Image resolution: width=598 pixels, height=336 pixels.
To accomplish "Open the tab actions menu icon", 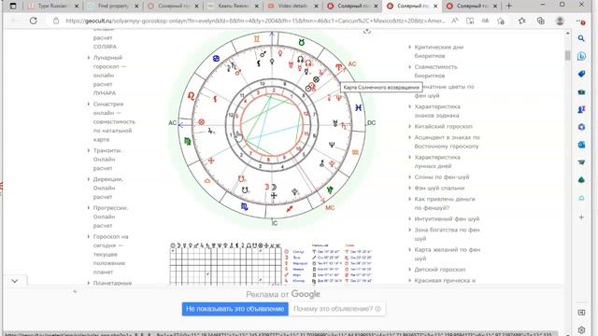I will (x=13, y=6).
